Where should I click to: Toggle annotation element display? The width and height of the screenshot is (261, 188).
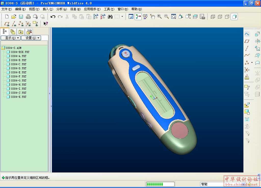pos(35,24)
